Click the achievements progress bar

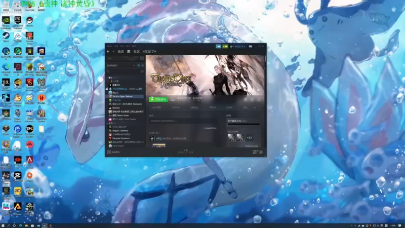[244, 124]
